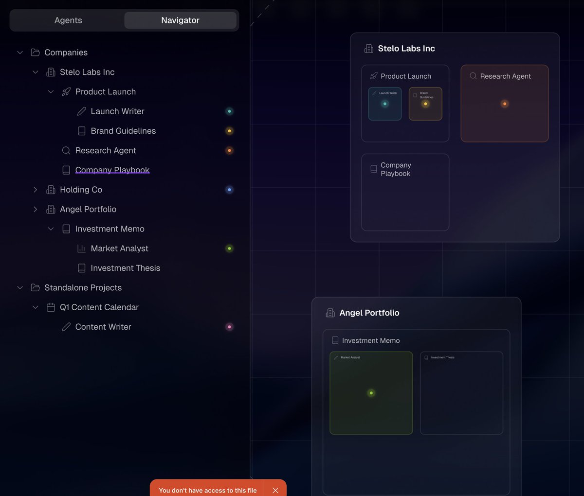584x496 pixels.
Task: Click the Launch Writer pencil icon in tree
Action: 82,111
